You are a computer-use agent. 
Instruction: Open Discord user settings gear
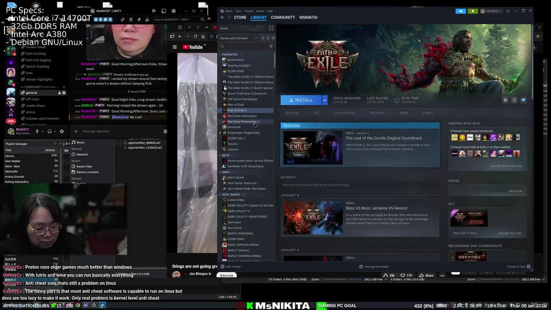pyautogui.click(x=62, y=131)
